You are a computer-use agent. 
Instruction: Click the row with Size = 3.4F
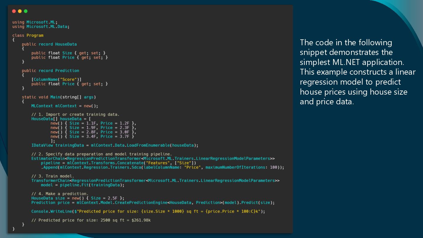coord(92,136)
